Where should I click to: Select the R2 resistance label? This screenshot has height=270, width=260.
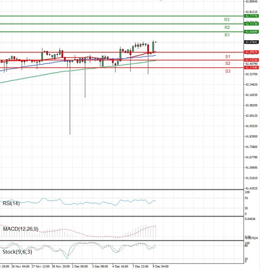point(227,27)
